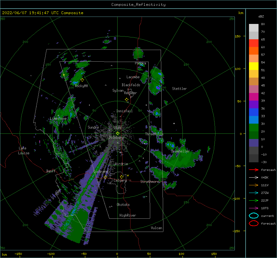Click the RedDeer city label
The image size is (277, 258).
point(130,93)
